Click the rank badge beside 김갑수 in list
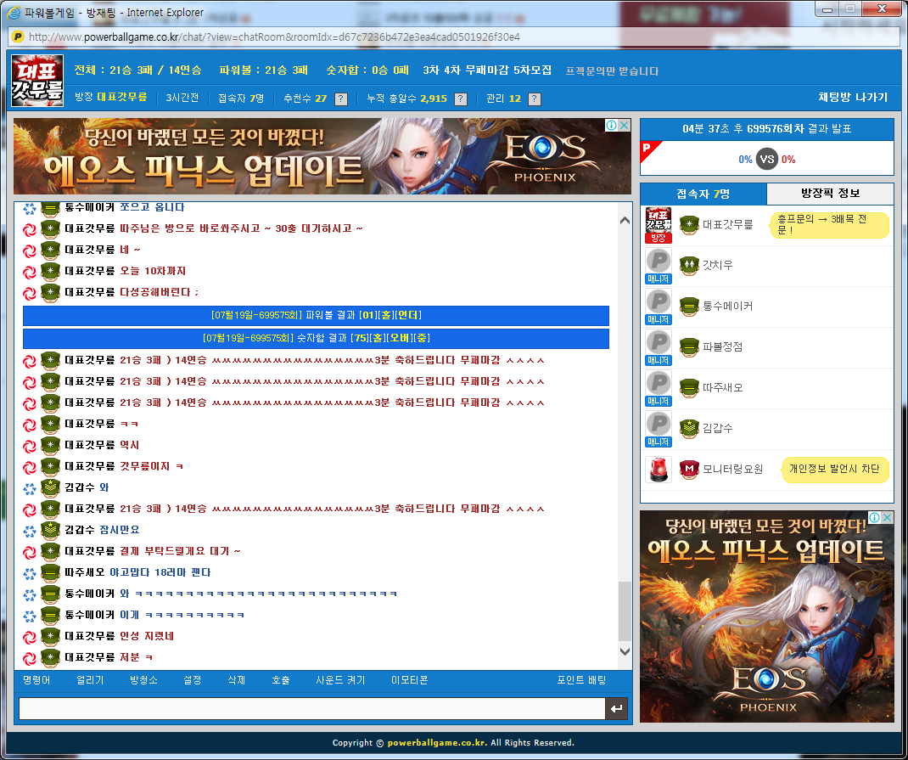908x760 pixels. [689, 428]
